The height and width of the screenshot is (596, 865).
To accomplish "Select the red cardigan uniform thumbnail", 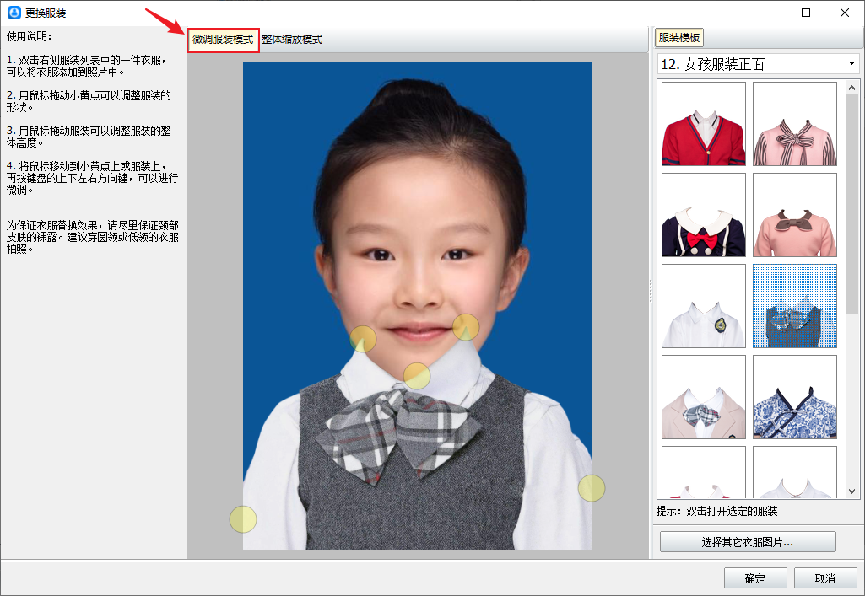I will coord(703,124).
